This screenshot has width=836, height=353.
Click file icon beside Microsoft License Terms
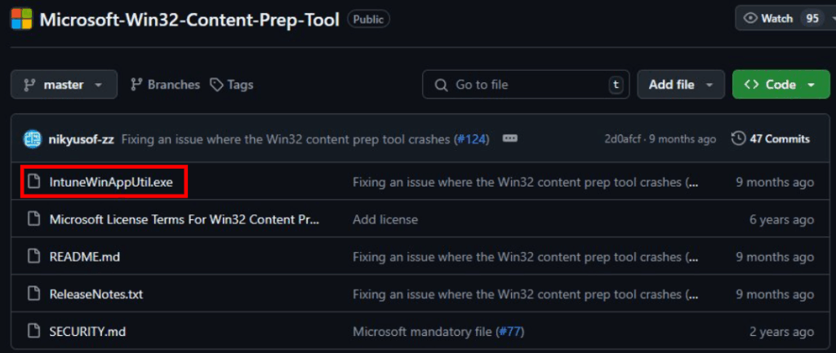point(34,220)
